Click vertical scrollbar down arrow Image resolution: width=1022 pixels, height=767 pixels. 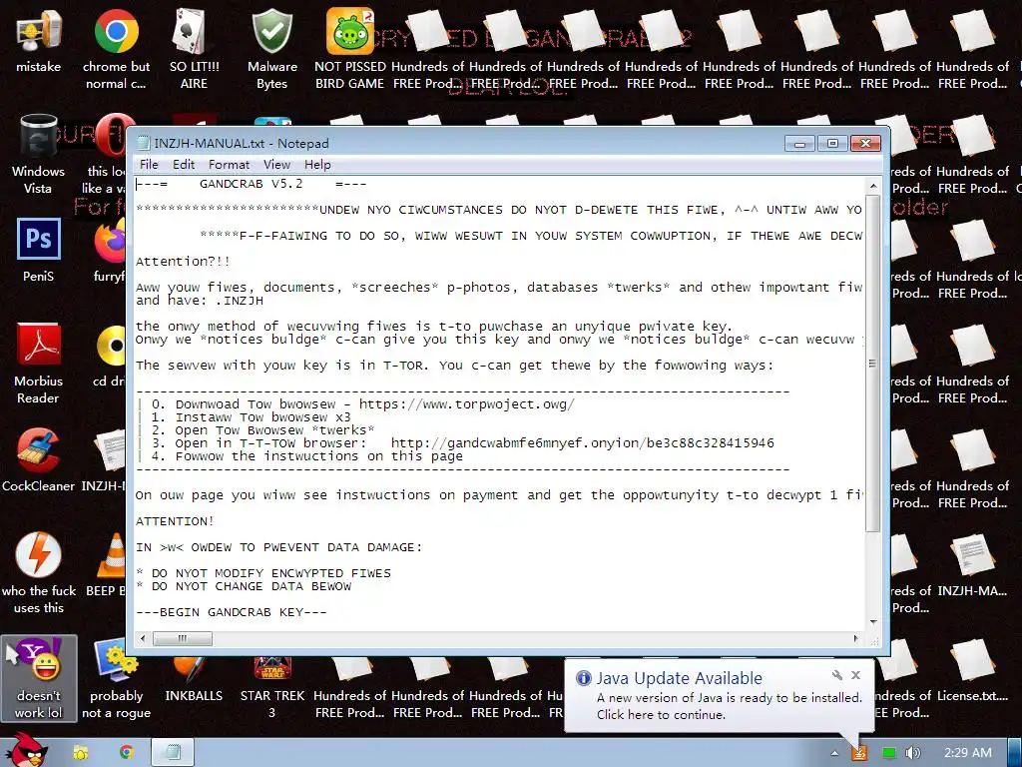pos(872,622)
